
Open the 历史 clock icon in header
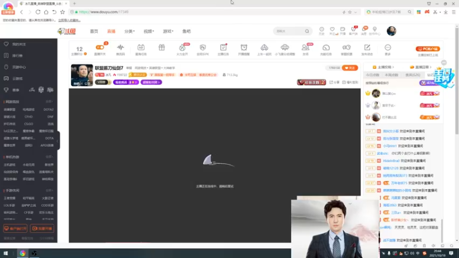322,29
